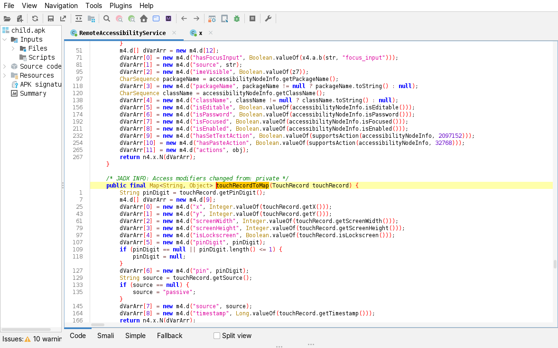The height and width of the screenshot is (348, 558).
Task: Close the RemoteAccessibilityService tab
Action: point(174,33)
